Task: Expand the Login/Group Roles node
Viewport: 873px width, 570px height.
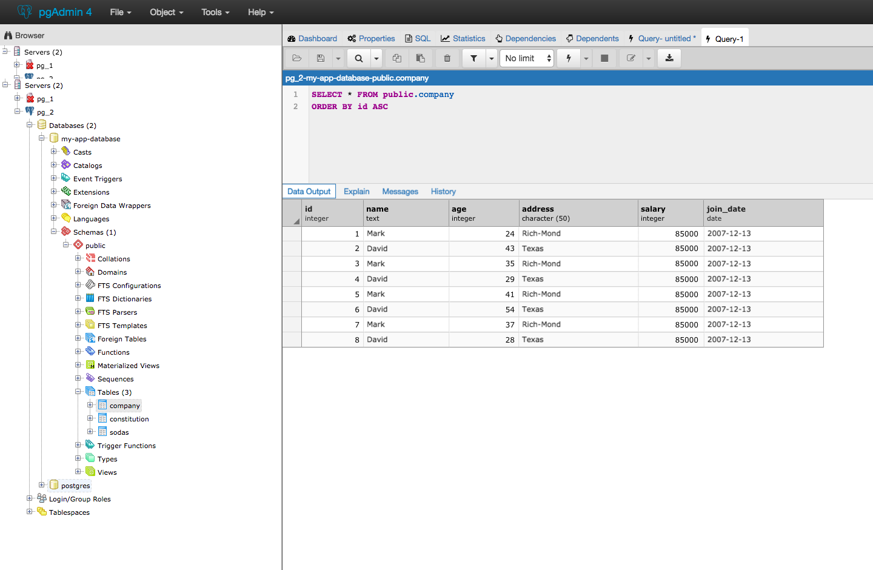Action: 29,498
